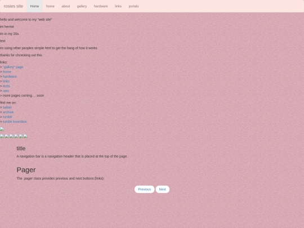Follow the hardware link in links list
This screenshot has height=228, width=304.
pyautogui.click(x=10, y=77)
